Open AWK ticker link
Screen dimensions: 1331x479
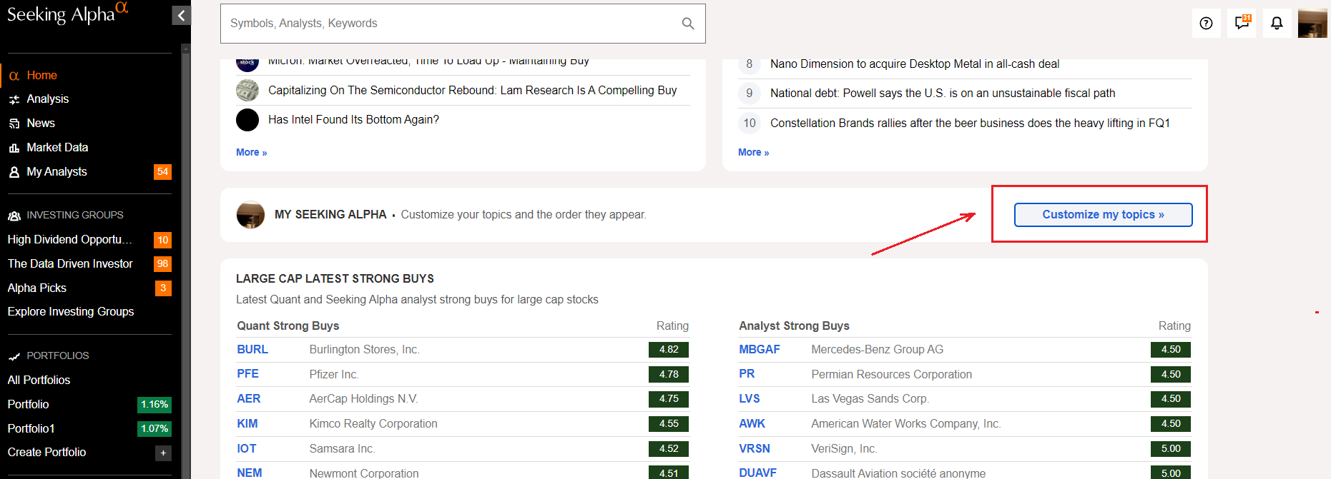[x=752, y=424]
